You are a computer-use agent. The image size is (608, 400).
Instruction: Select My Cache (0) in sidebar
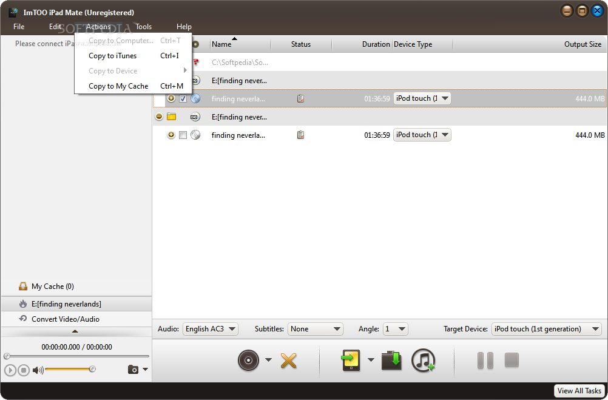pos(76,286)
